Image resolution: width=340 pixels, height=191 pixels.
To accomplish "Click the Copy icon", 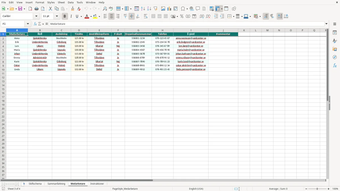I will pos(57,9).
